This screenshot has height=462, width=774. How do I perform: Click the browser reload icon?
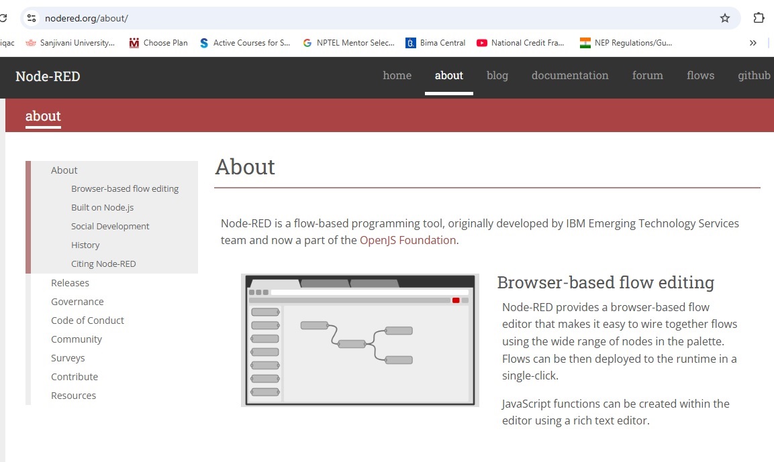(3, 18)
